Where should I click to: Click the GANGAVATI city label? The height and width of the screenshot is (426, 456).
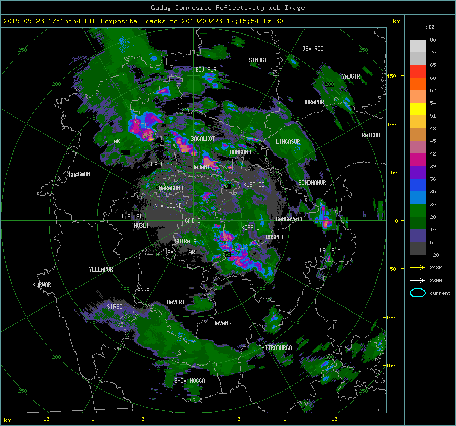coord(289,219)
